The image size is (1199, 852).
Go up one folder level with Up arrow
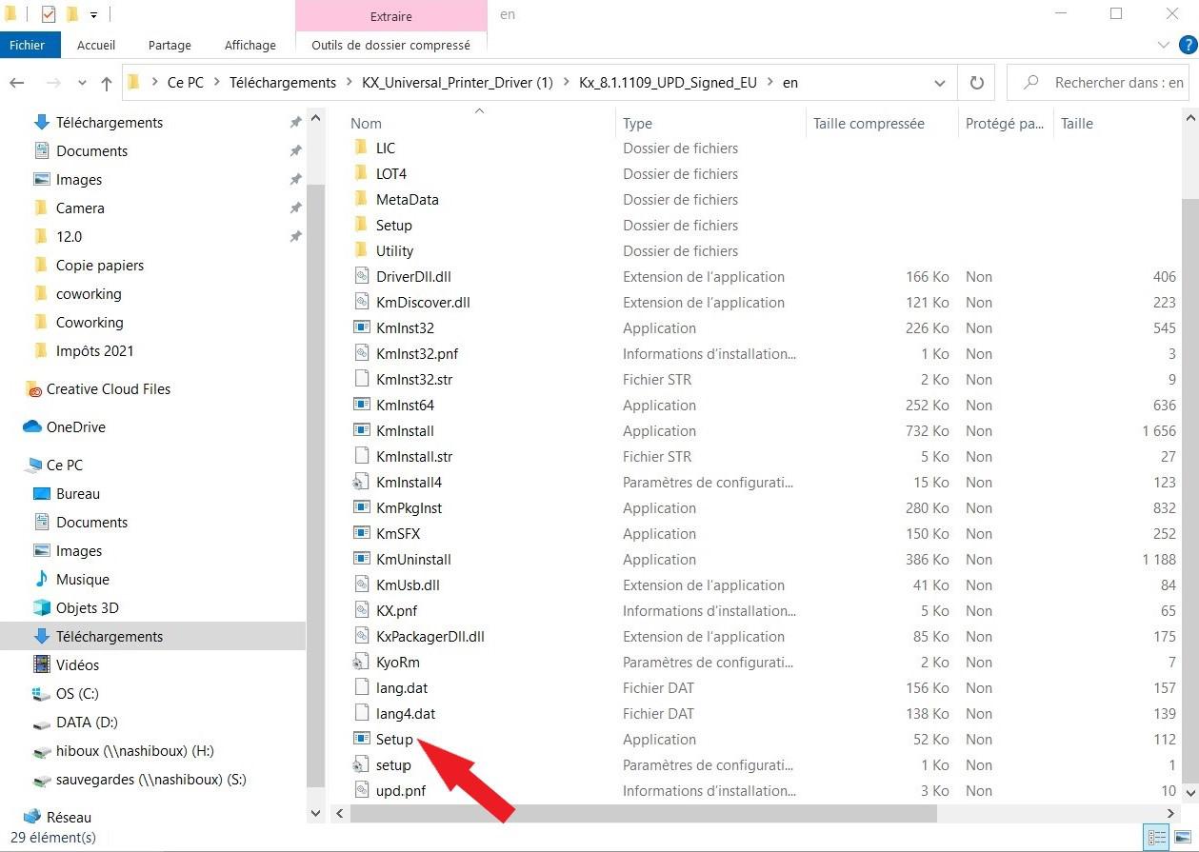(107, 83)
